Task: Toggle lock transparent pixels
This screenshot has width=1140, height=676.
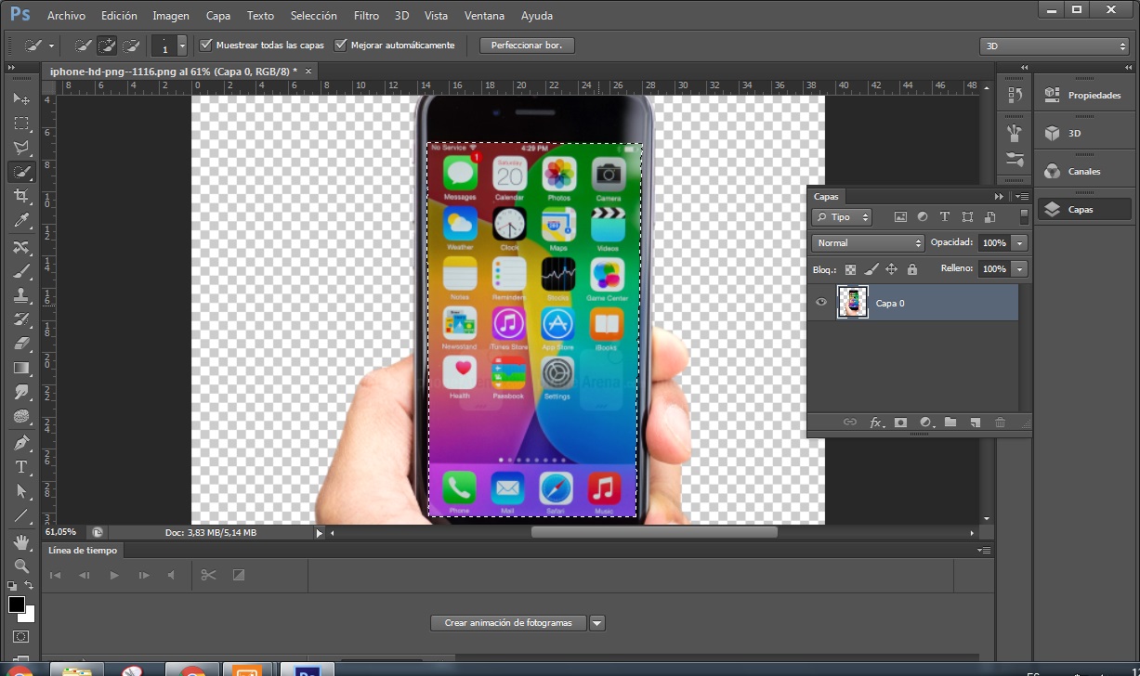Action: (x=850, y=269)
